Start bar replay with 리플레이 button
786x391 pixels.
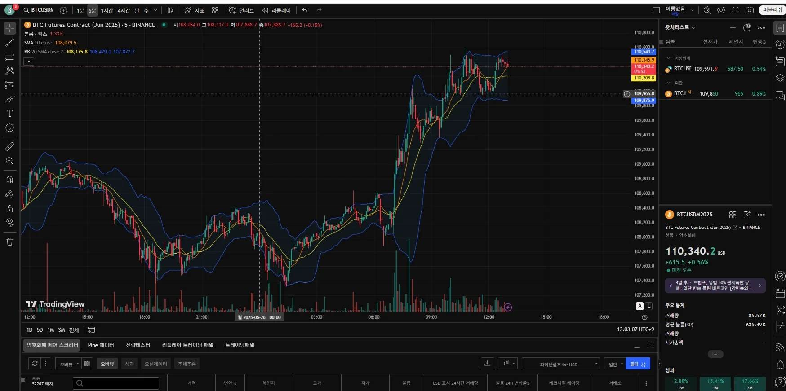tap(276, 10)
